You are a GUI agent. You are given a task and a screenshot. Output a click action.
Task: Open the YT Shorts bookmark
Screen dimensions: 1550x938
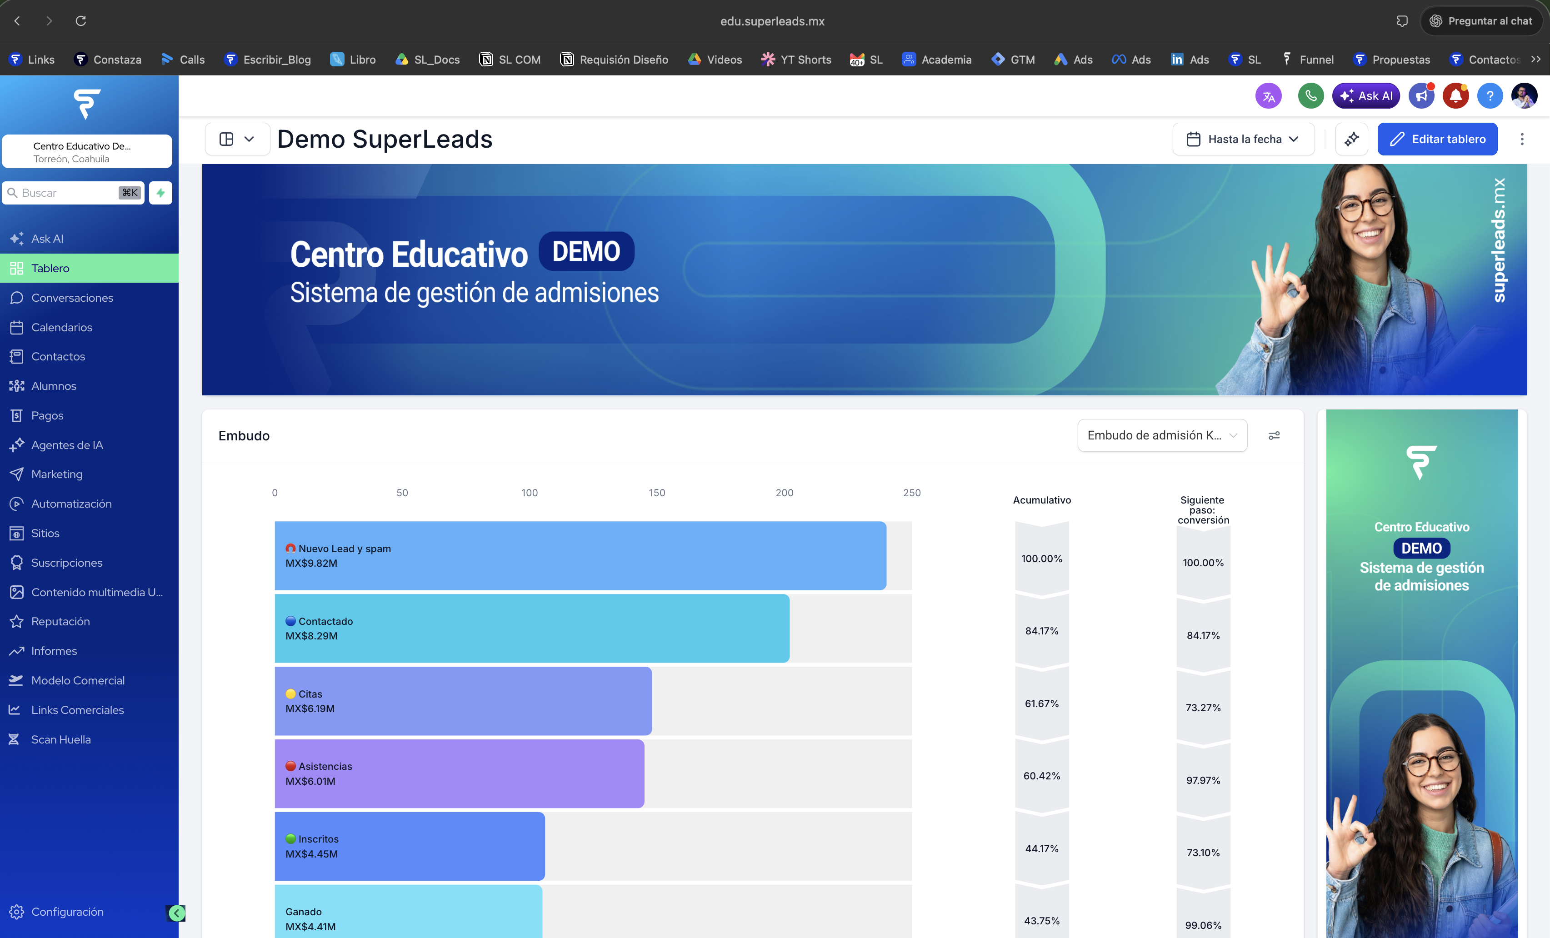[796, 59]
